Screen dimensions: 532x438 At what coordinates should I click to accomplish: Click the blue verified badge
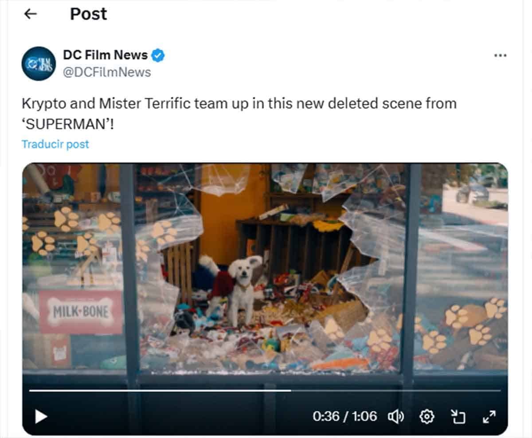[158, 55]
